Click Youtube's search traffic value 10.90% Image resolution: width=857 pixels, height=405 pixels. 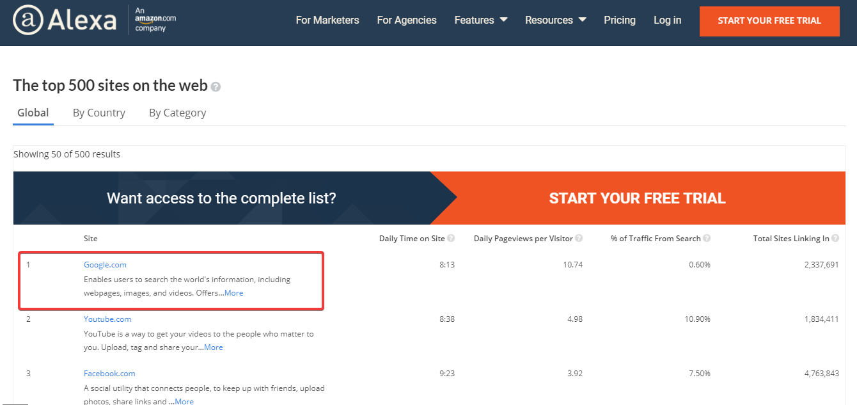click(x=698, y=319)
